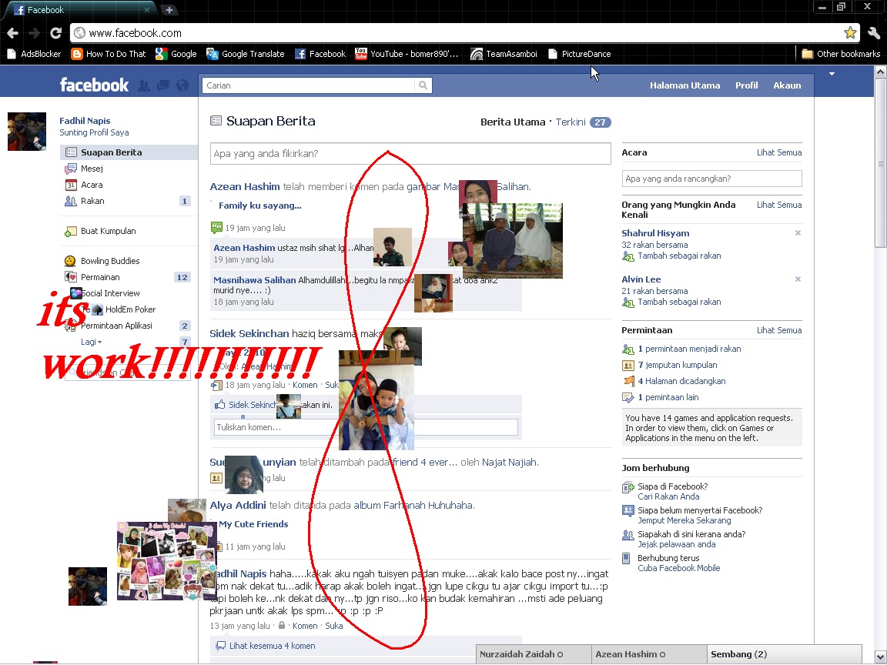Open the AdsBlocker bookmark
Viewport: 887px width, 665px height.
34,54
